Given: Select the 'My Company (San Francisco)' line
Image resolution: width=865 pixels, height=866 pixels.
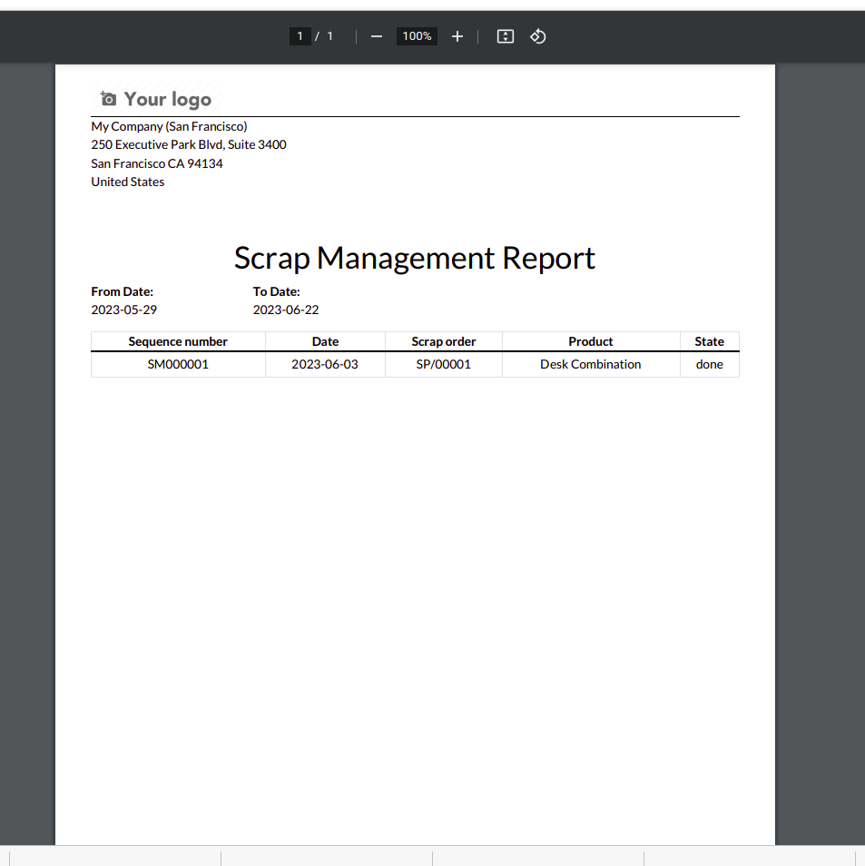Looking at the screenshot, I should (x=169, y=126).
